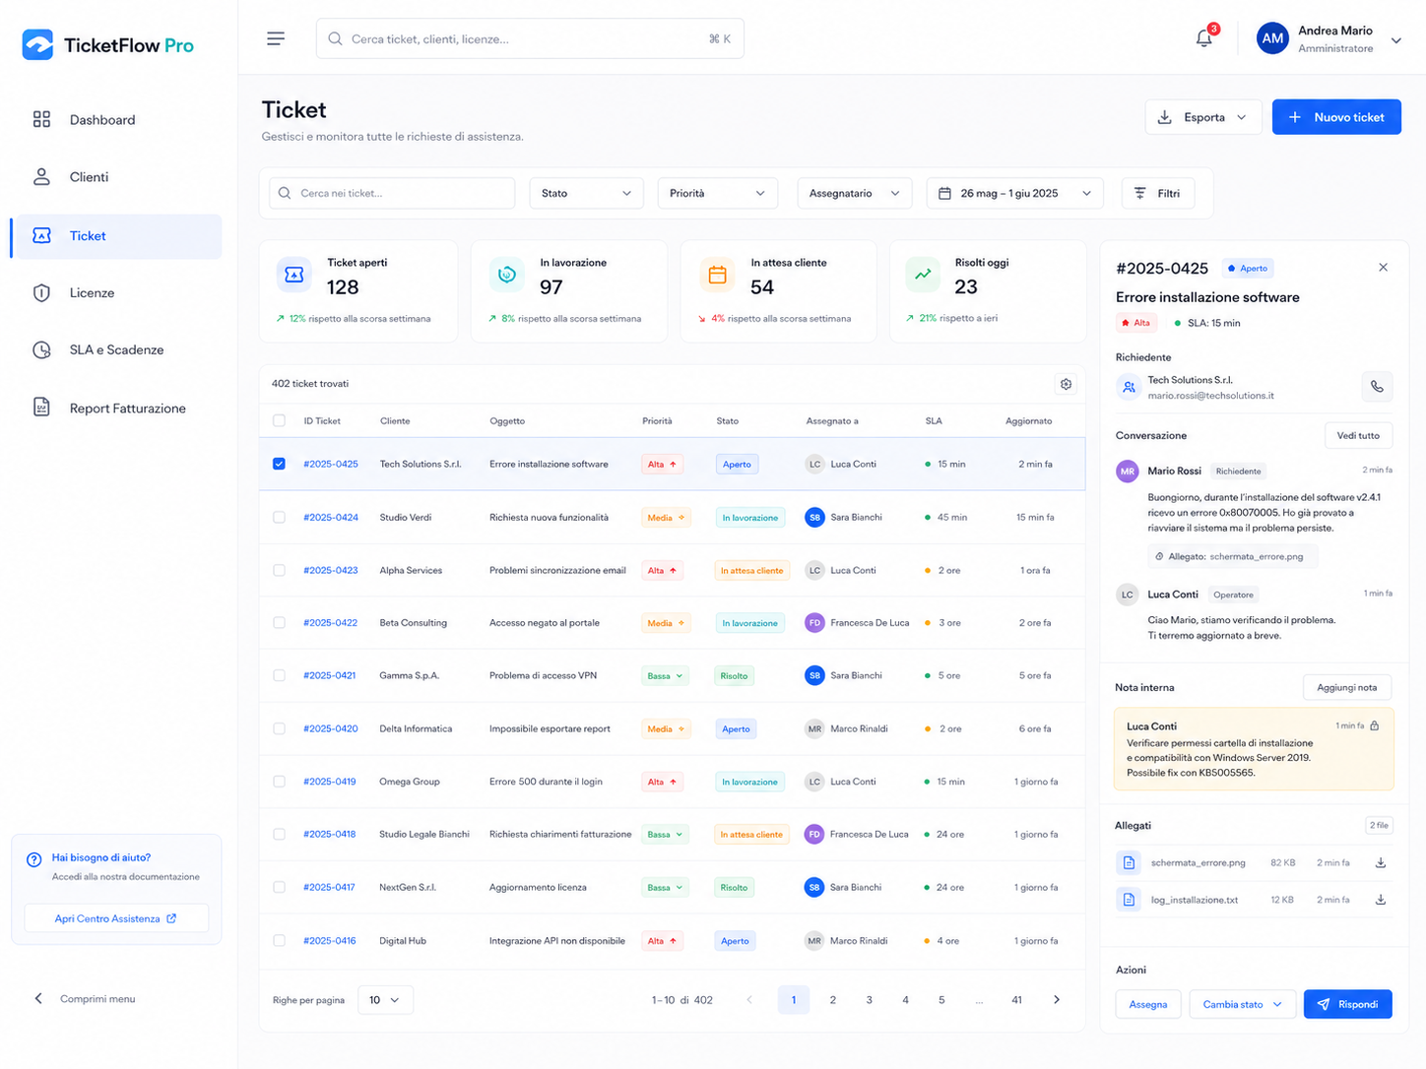Click the Nuovo ticket button

click(x=1336, y=117)
